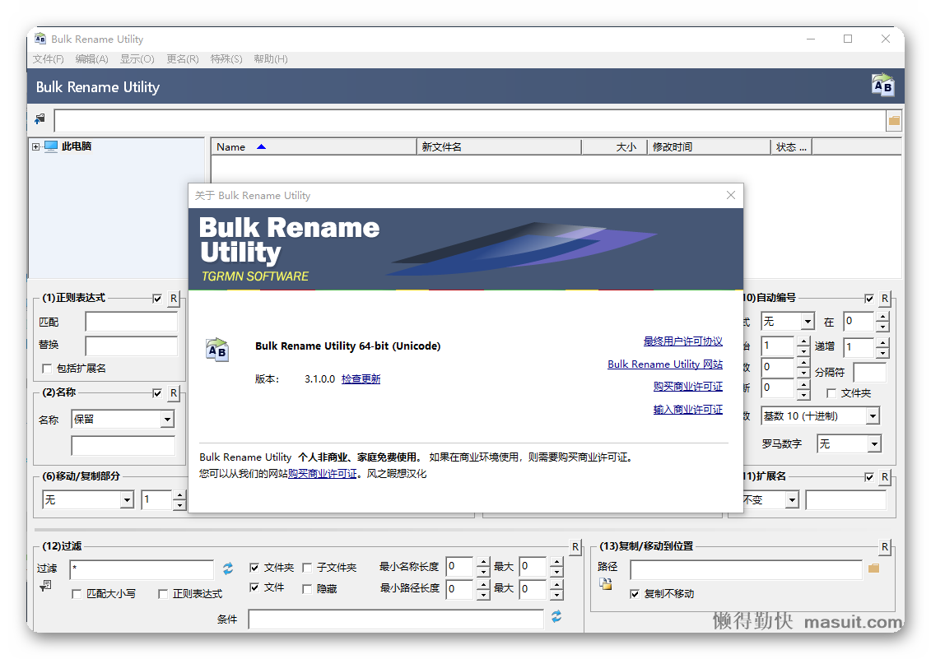Toggle the (2)名称 group checkbox

click(x=157, y=393)
